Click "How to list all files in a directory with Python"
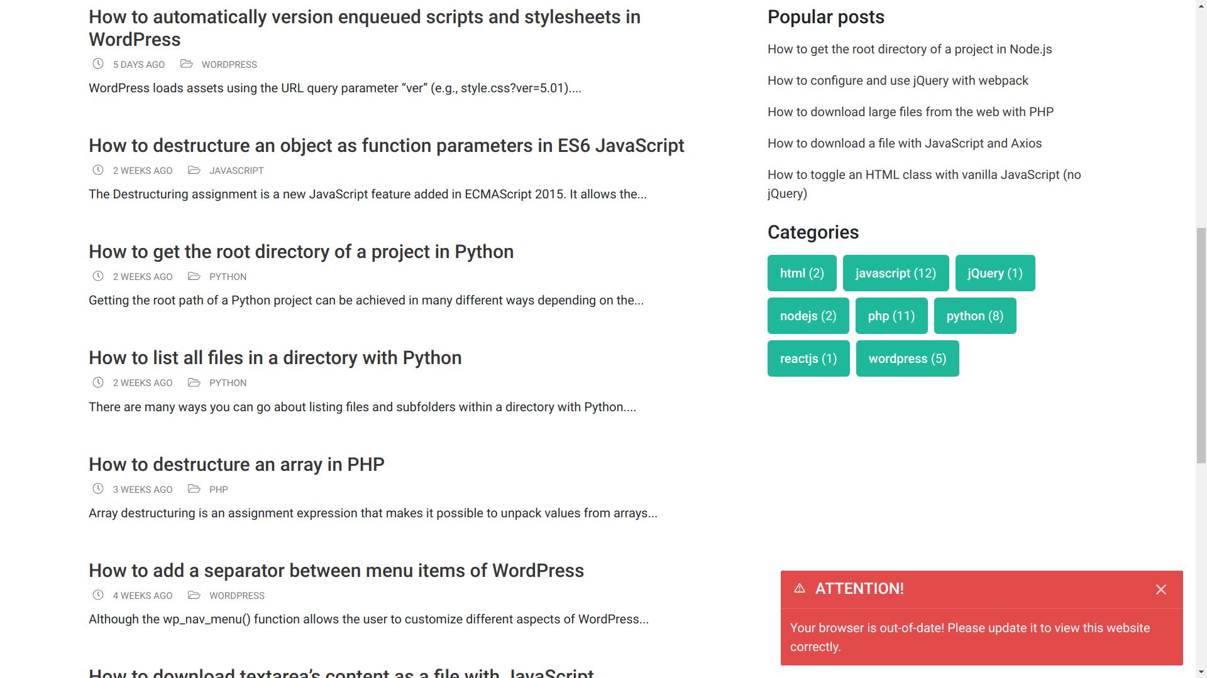Image resolution: width=1207 pixels, height=678 pixels. (x=275, y=357)
